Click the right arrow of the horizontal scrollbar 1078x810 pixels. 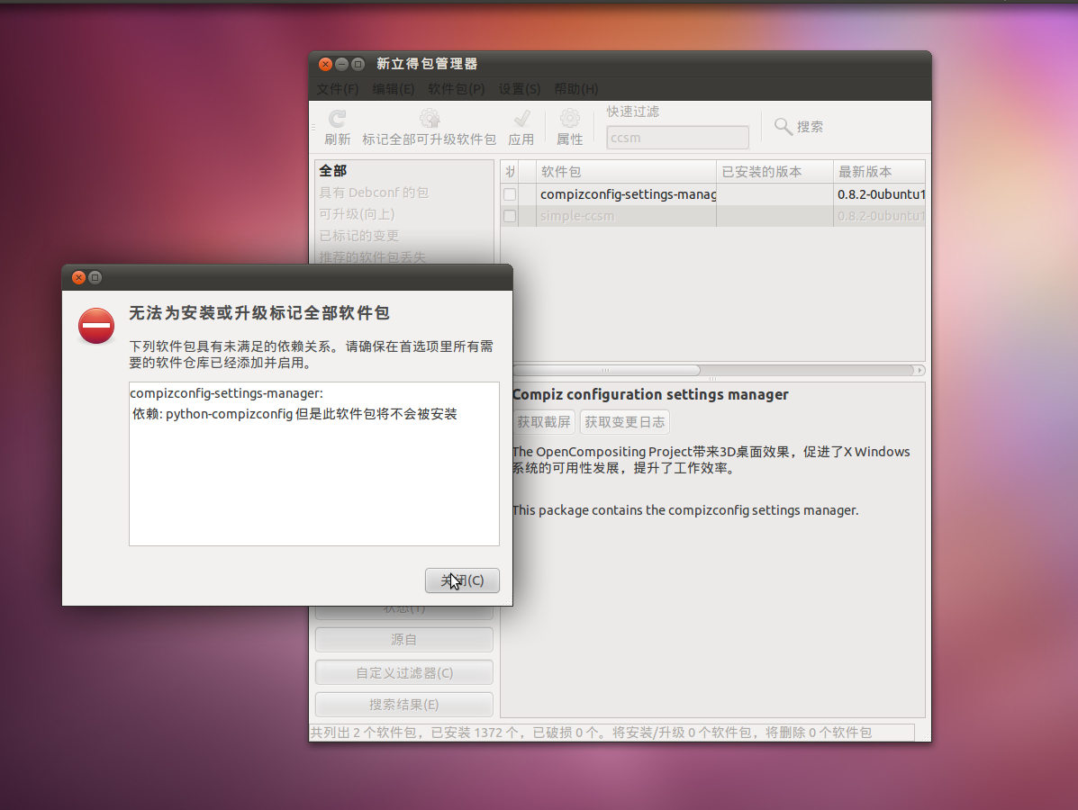point(919,370)
